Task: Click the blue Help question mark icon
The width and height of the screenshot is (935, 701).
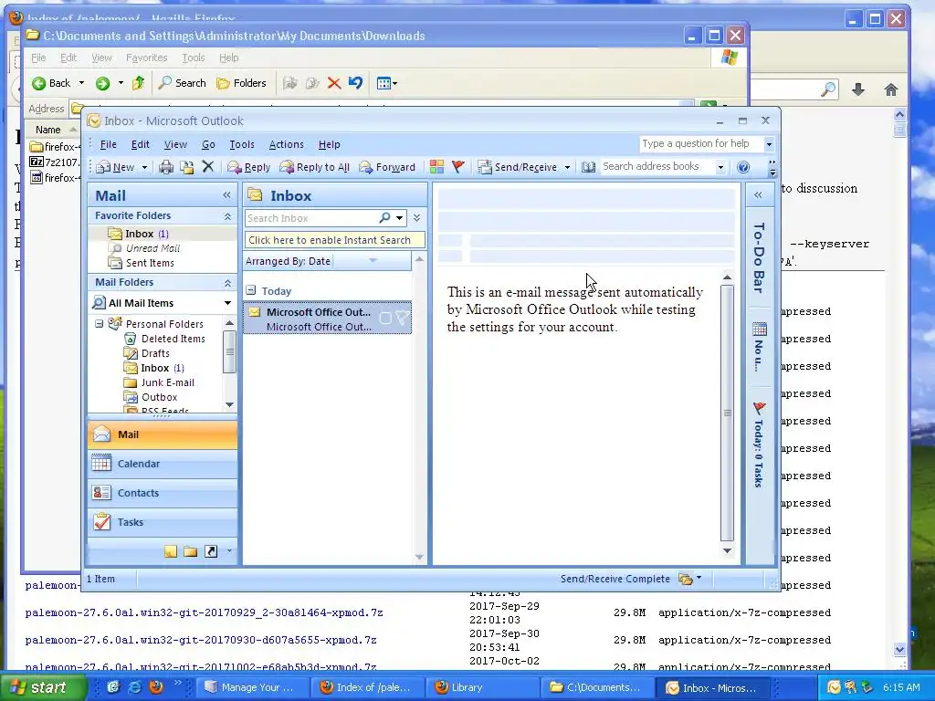Action: point(743,167)
